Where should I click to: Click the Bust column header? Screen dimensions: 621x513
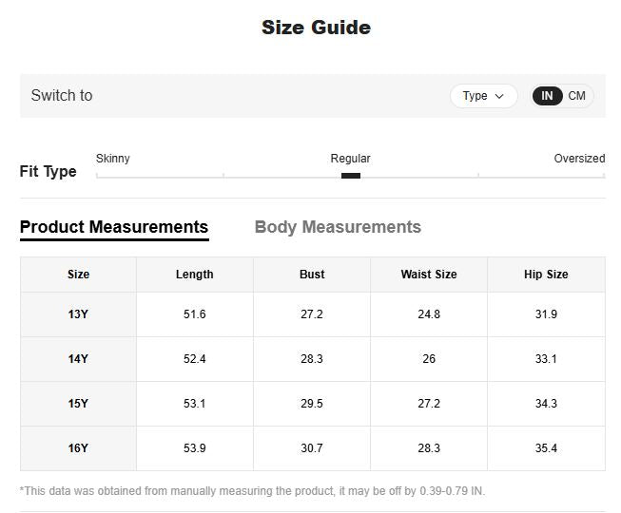[312, 275]
